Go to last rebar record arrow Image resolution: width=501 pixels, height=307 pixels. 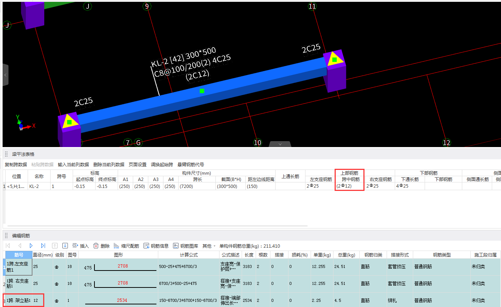(43, 245)
